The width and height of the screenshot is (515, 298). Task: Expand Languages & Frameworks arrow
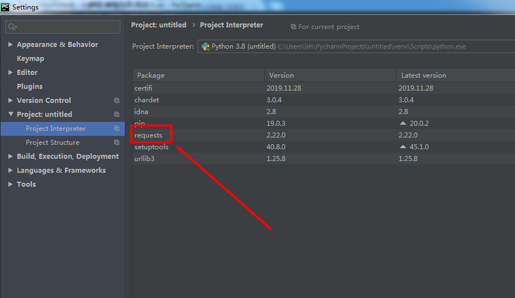[11, 170]
